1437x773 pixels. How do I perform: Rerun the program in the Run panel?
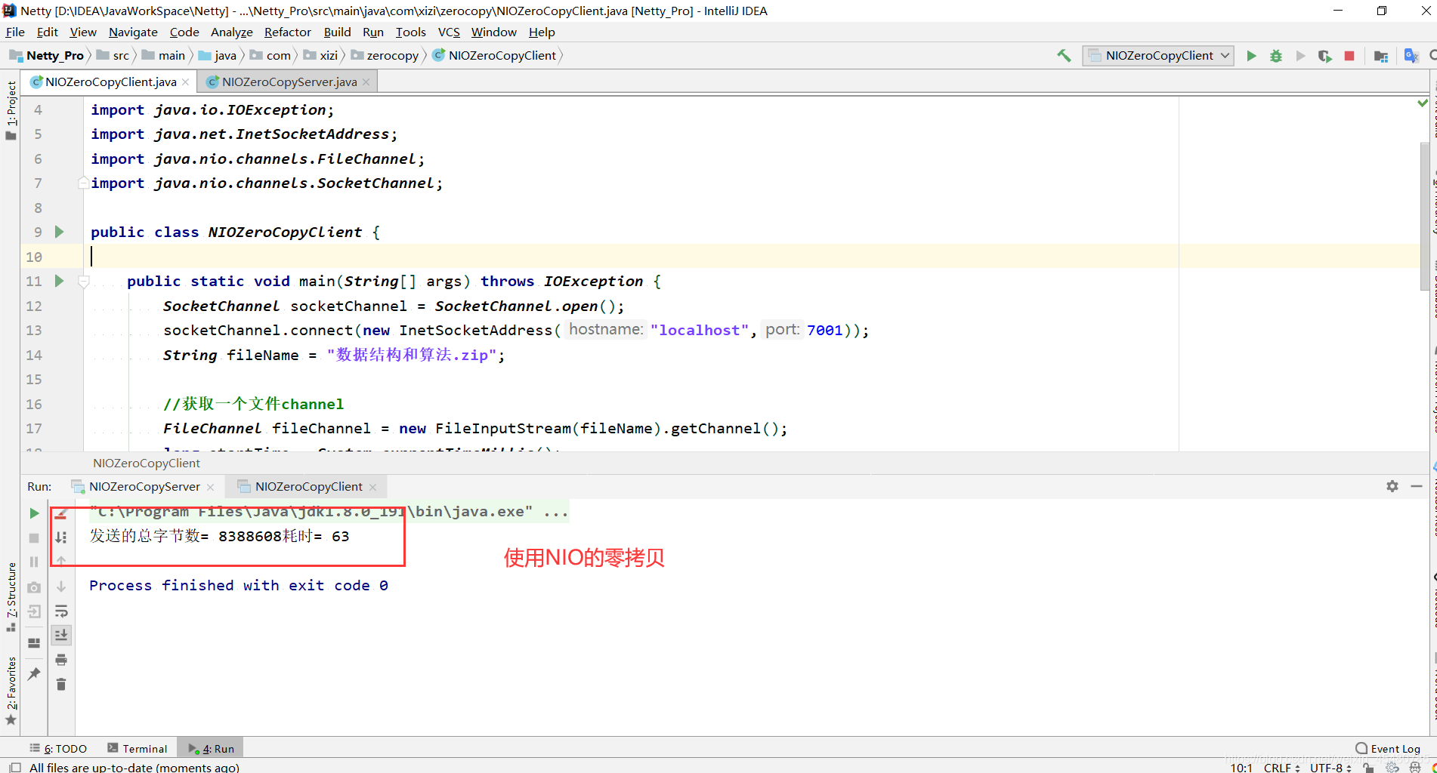pos(34,513)
